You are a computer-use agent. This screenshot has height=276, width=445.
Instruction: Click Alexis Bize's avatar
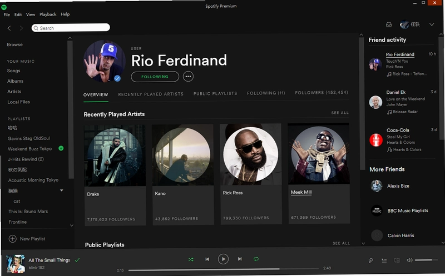(377, 186)
